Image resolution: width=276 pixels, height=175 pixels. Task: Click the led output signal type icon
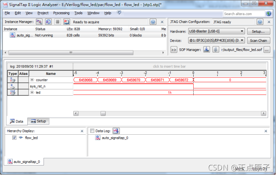[x=13, y=92]
